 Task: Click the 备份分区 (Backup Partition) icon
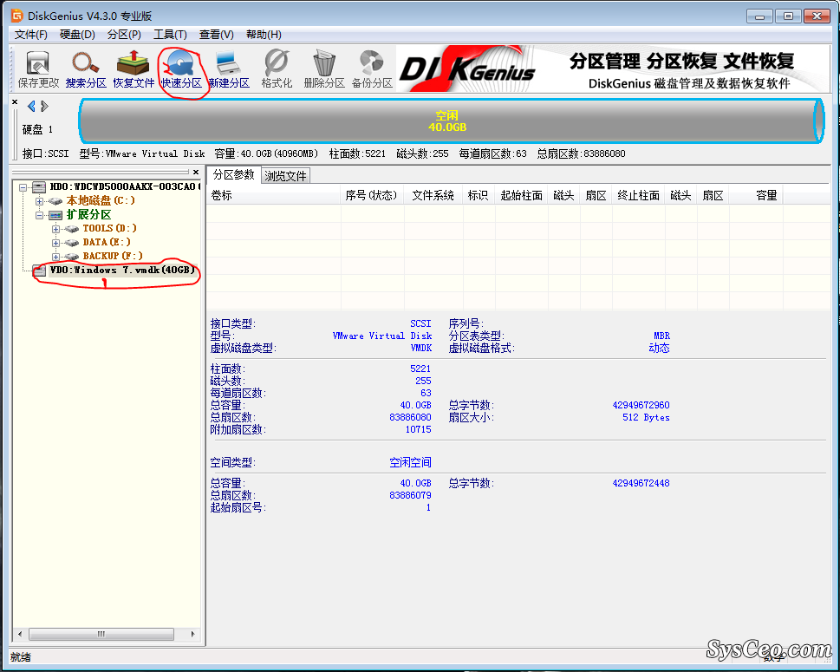click(x=372, y=69)
